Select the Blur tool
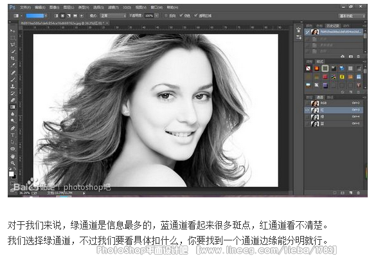The width and height of the screenshot is (369, 261). (12, 114)
